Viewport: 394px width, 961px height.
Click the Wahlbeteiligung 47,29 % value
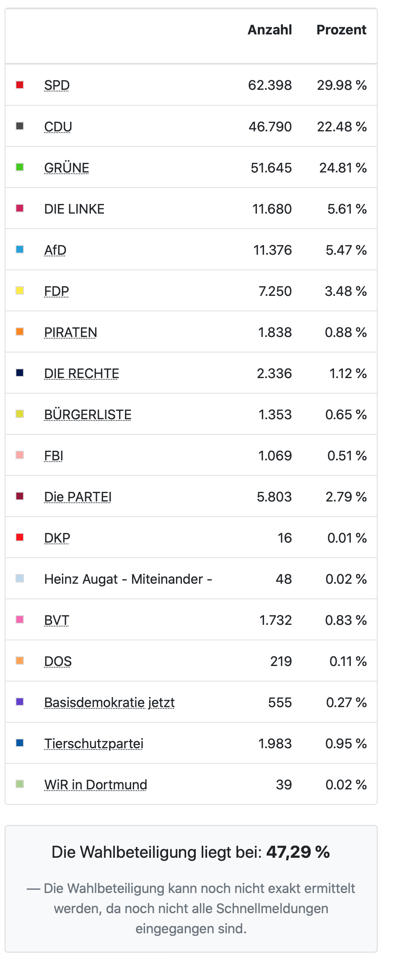coord(298,852)
